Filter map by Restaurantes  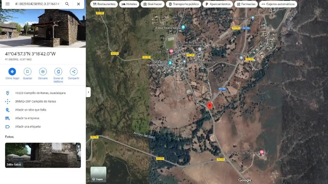pyautogui.click(x=104, y=4)
